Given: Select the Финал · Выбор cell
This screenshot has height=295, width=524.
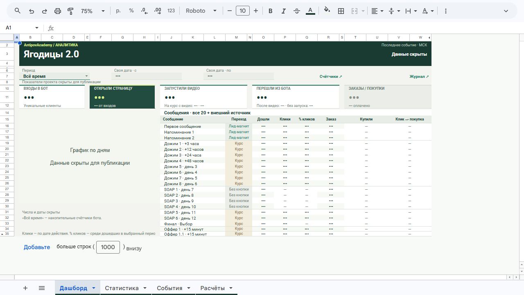Looking at the screenshot, I should (192, 224).
